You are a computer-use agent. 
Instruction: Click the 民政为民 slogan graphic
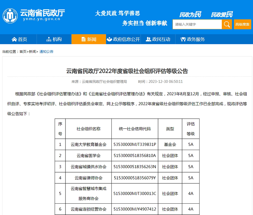(190, 15)
